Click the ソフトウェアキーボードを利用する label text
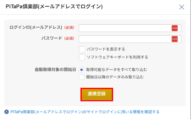 click(x=117, y=57)
